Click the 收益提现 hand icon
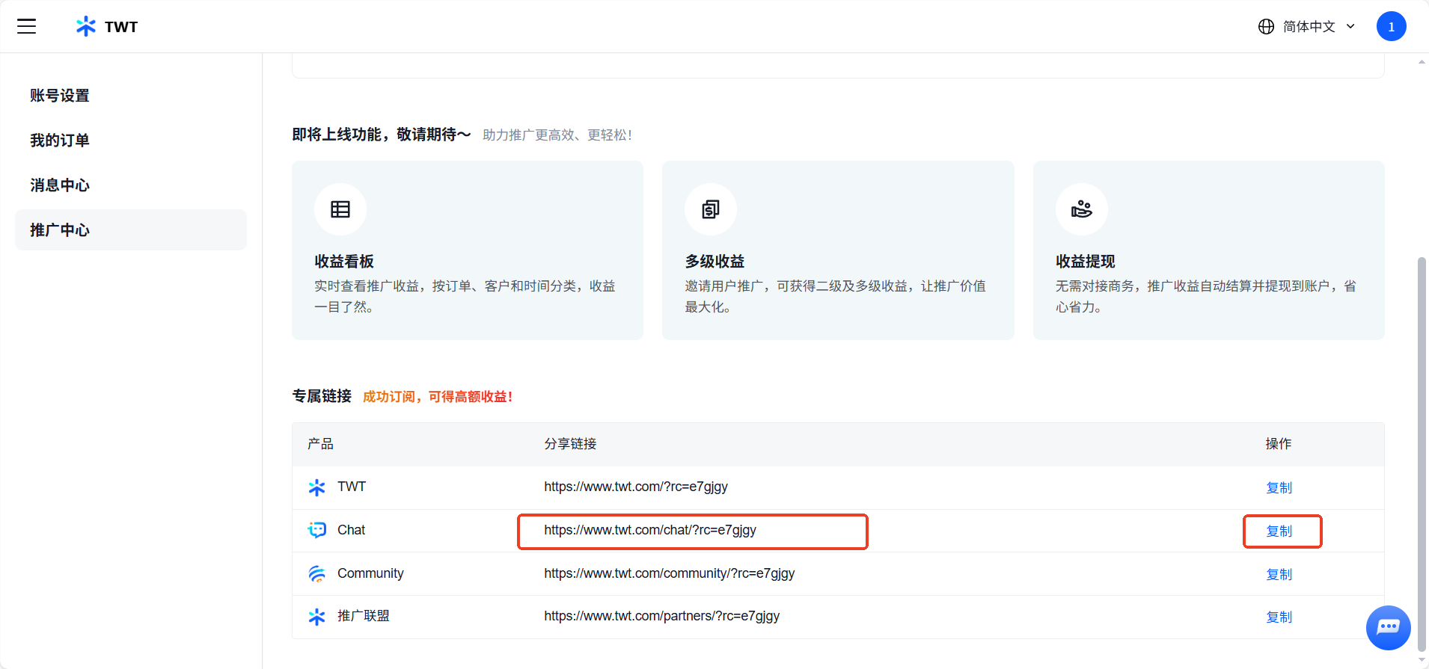Viewport: 1429px width, 669px height. point(1081,209)
